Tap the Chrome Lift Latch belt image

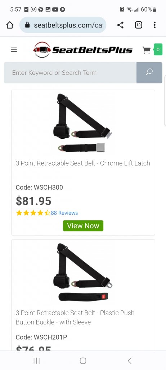(x=83, y=123)
